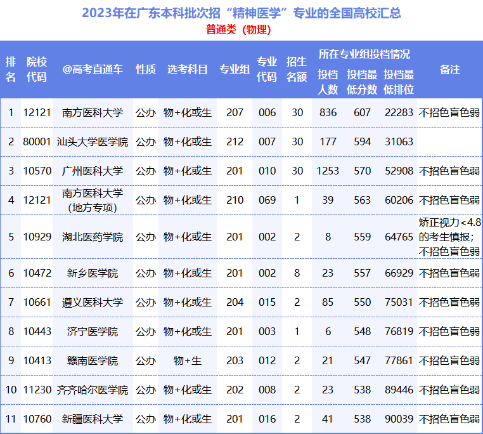
Task: Click the school code '10413'
Action: coord(37,360)
